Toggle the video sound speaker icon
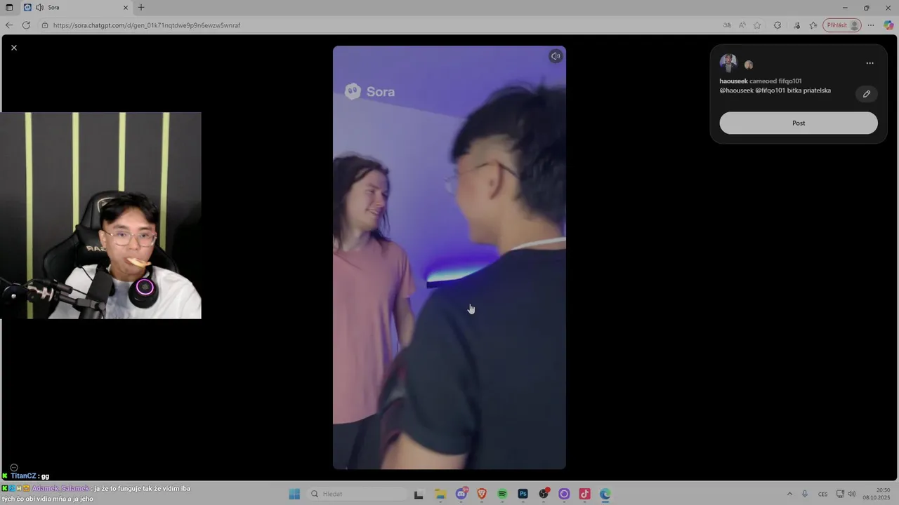The width and height of the screenshot is (899, 505). pyautogui.click(x=556, y=56)
